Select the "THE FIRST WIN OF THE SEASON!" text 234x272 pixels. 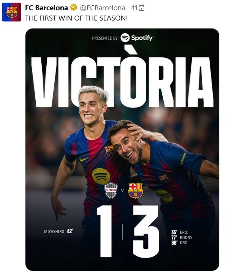pyautogui.click(x=76, y=17)
